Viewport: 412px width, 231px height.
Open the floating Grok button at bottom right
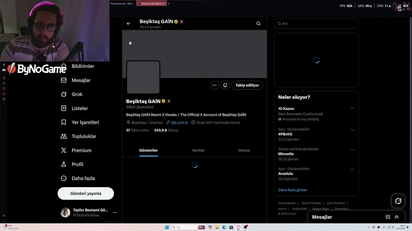pos(398,201)
